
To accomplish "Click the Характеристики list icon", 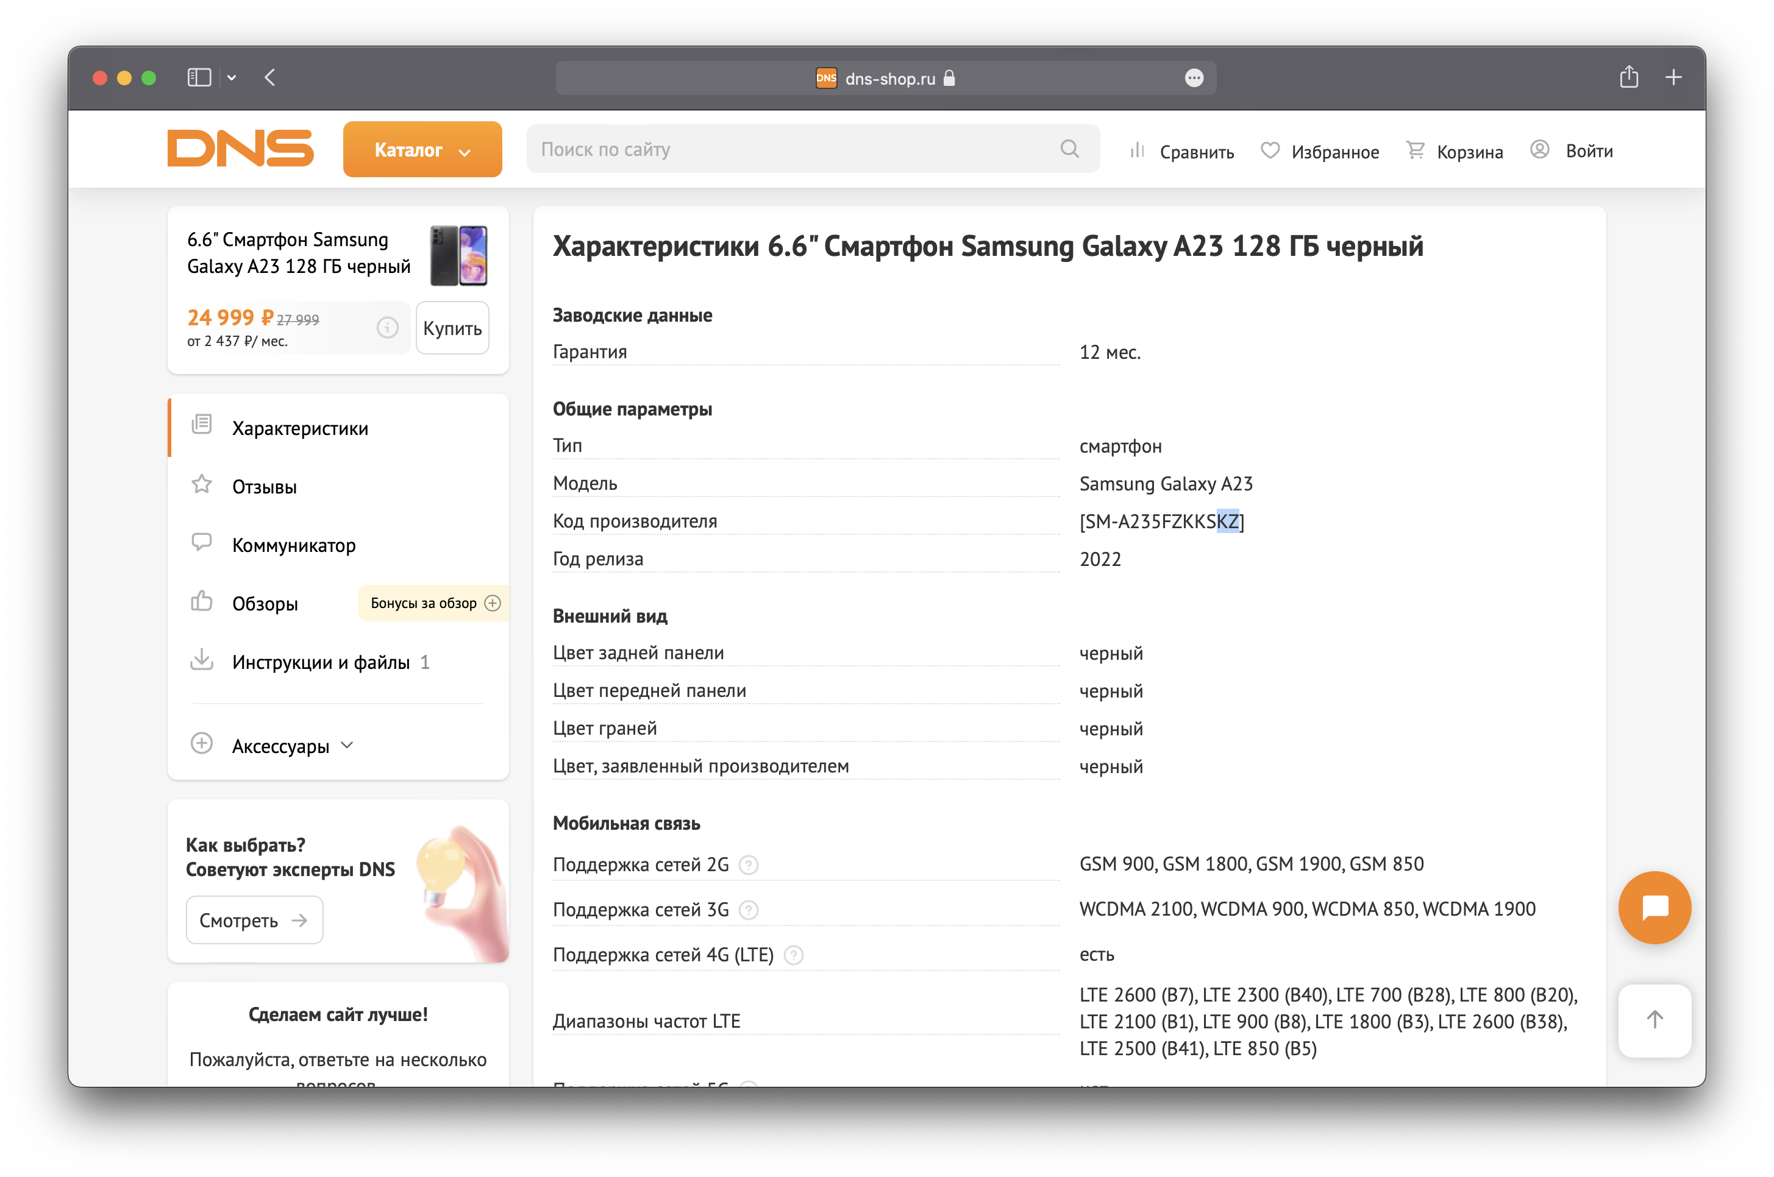I will 201,424.
